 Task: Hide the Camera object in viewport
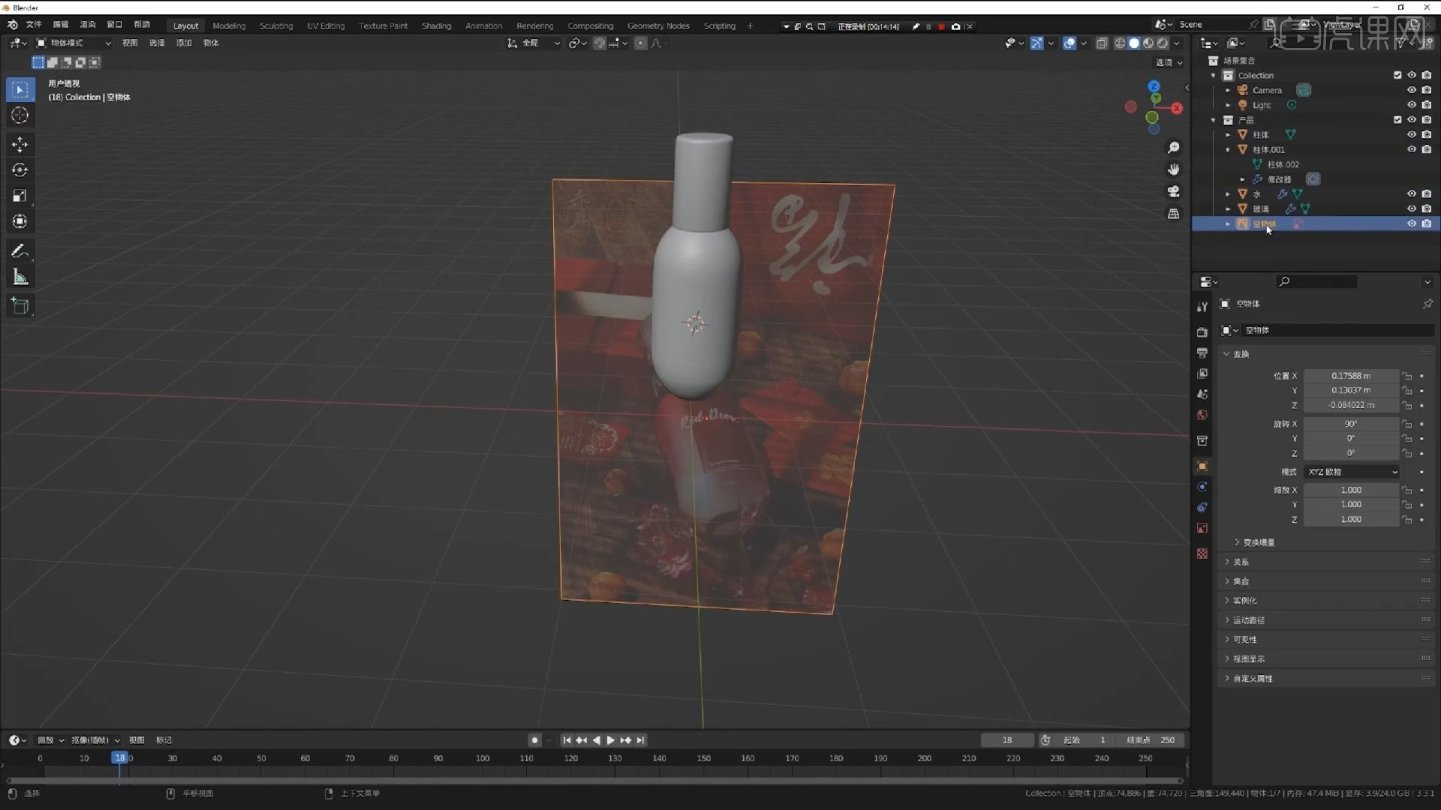1412,90
